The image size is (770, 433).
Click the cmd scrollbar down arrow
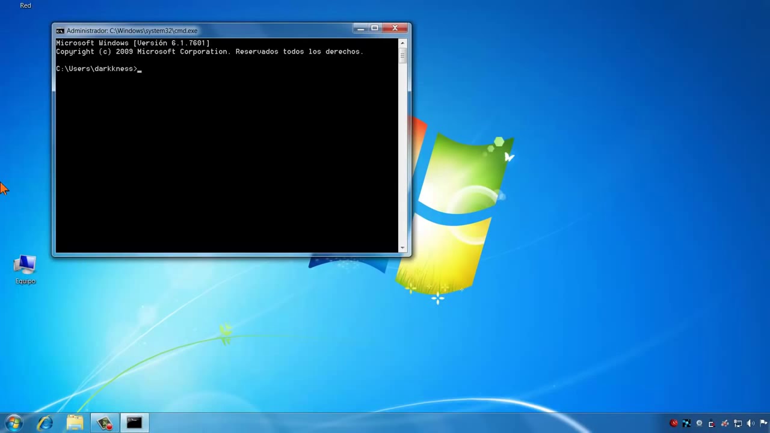pos(402,248)
